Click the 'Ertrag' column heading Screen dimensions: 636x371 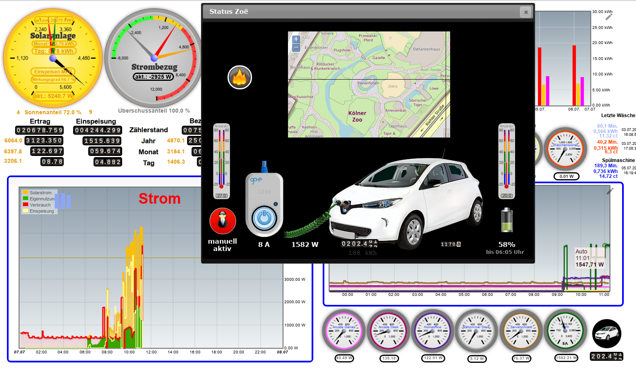[x=40, y=121]
